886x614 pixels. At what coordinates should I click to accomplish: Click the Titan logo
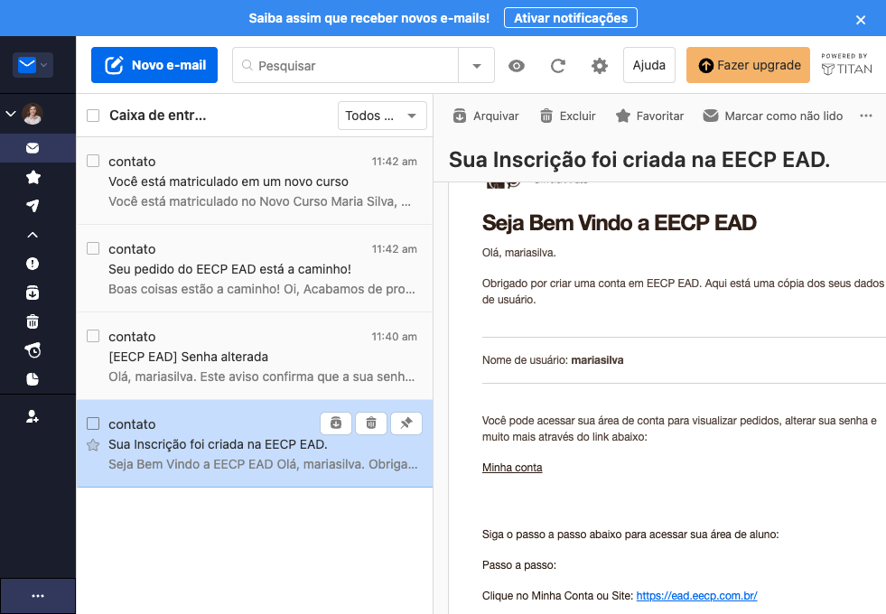(846, 65)
